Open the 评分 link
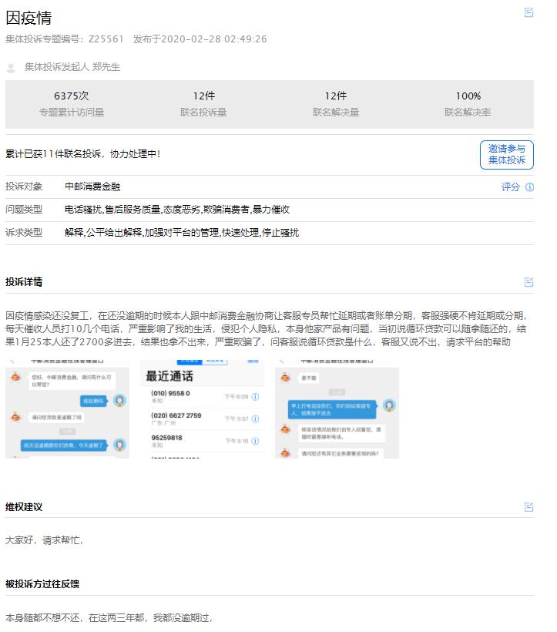Image resolution: width=557 pixels, height=632 pixels. tap(510, 187)
